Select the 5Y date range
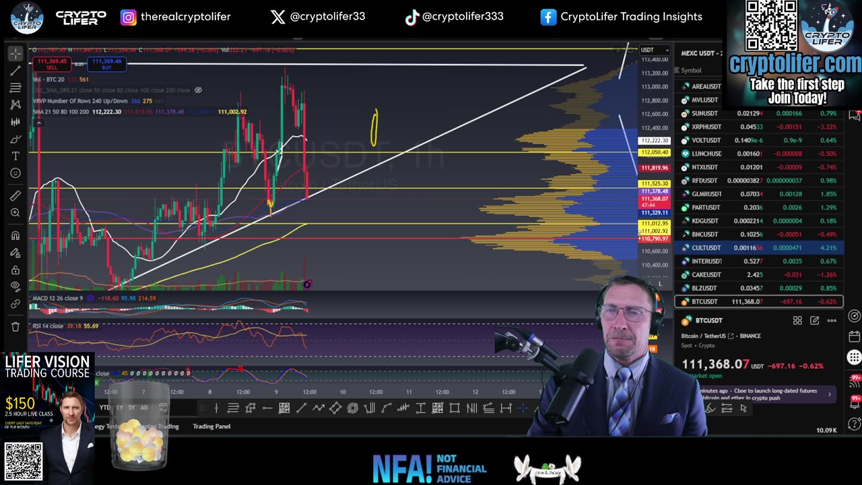The height and width of the screenshot is (485, 862). [x=131, y=407]
